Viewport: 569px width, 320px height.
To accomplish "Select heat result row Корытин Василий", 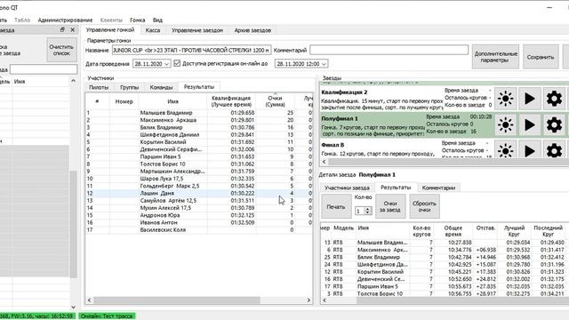I will [x=445, y=272].
